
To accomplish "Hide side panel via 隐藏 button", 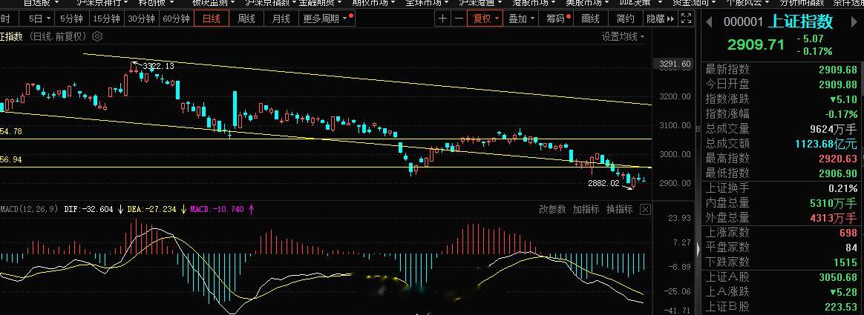I will click(661, 19).
